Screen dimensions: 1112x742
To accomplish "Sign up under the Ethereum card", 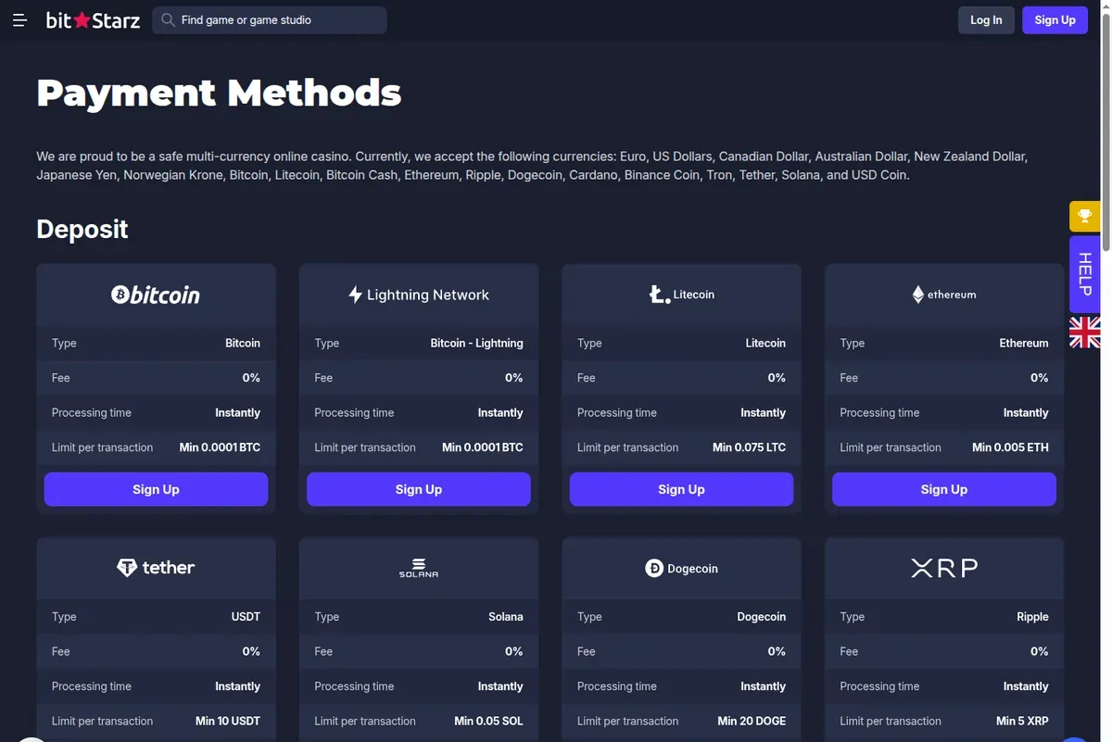I will (944, 489).
